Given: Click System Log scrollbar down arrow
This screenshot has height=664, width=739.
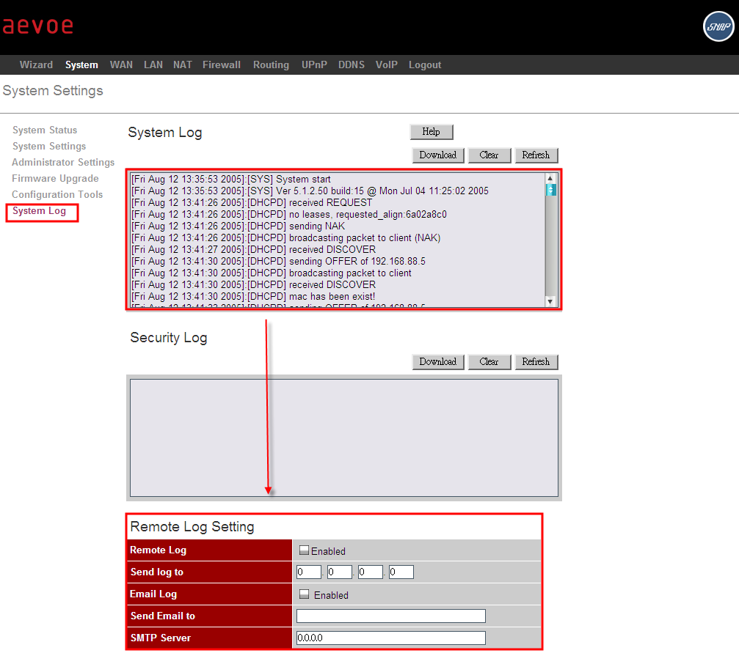Looking at the screenshot, I should tap(550, 301).
